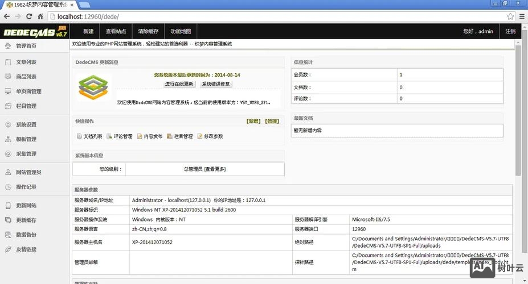Click the 文章列表 sidebar icon
528x284 pixels.
(8, 62)
